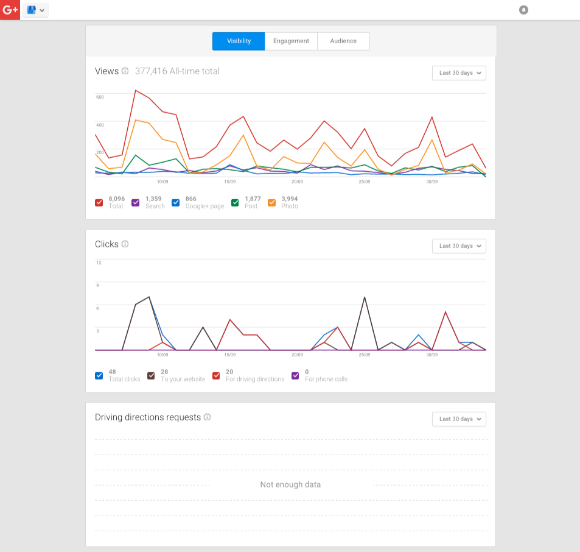Switch to the Engagement tab
The height and width of the screenshot is (552, 580).
click(291, 41)
